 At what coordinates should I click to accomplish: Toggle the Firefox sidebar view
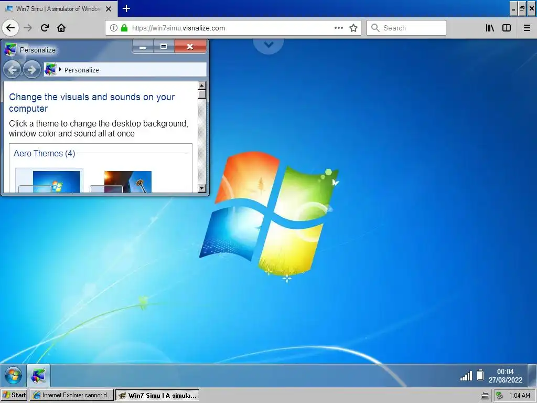pyautogui.click(x=507, y=28)
